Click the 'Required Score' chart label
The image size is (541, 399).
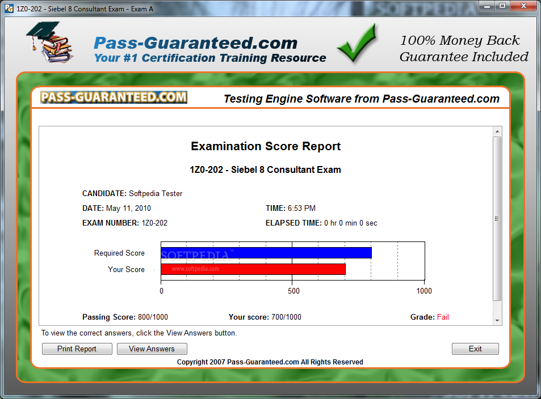click(x=119, y=253)
